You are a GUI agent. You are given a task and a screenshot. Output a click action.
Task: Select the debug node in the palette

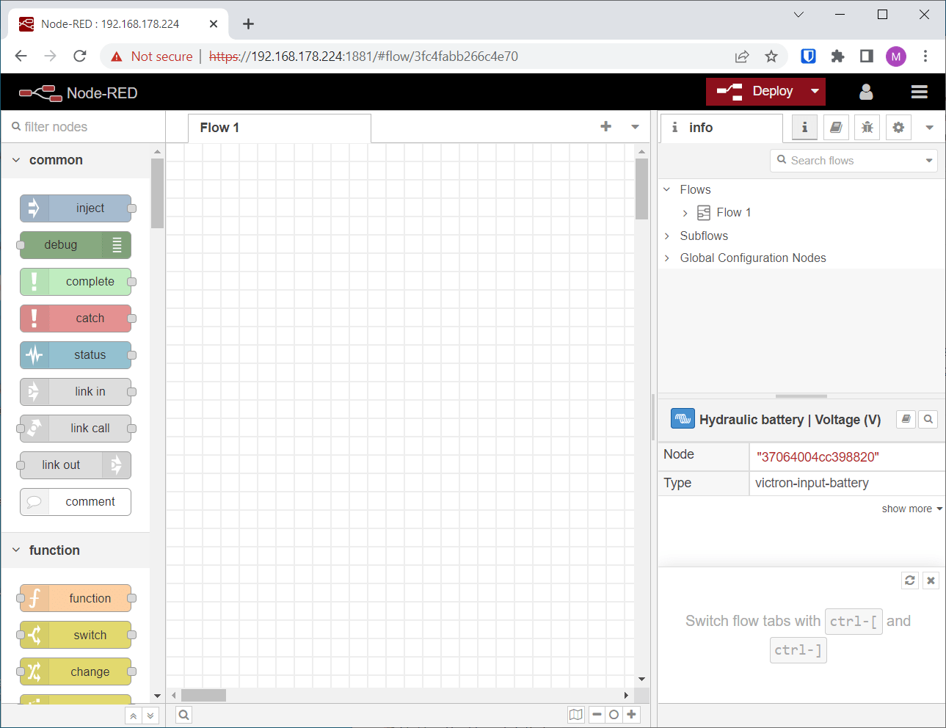pos(76,245)
